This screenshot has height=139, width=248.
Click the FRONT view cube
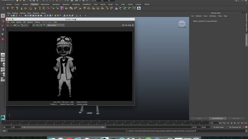(x=182, y=24)
